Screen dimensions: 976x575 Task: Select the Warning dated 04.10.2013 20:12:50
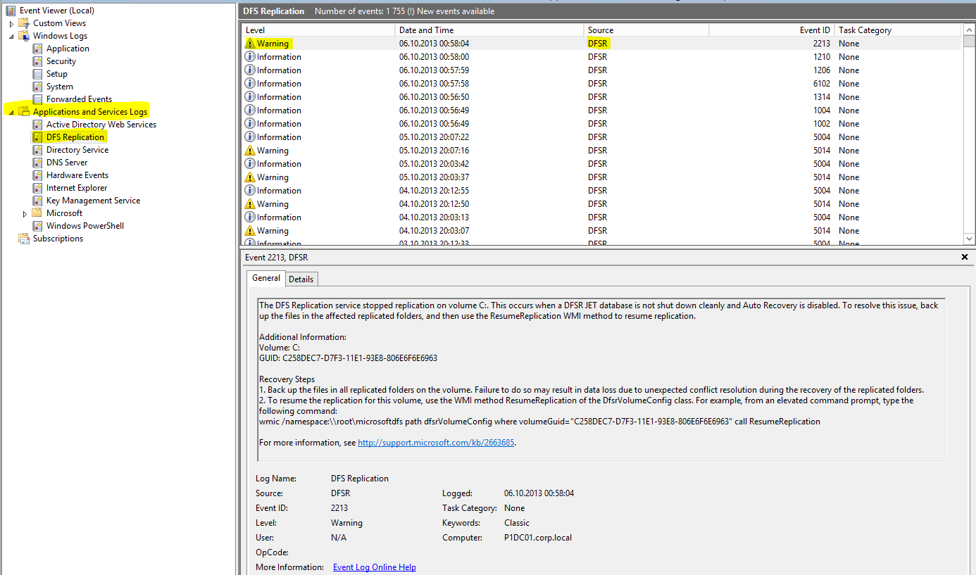(602, 204)
